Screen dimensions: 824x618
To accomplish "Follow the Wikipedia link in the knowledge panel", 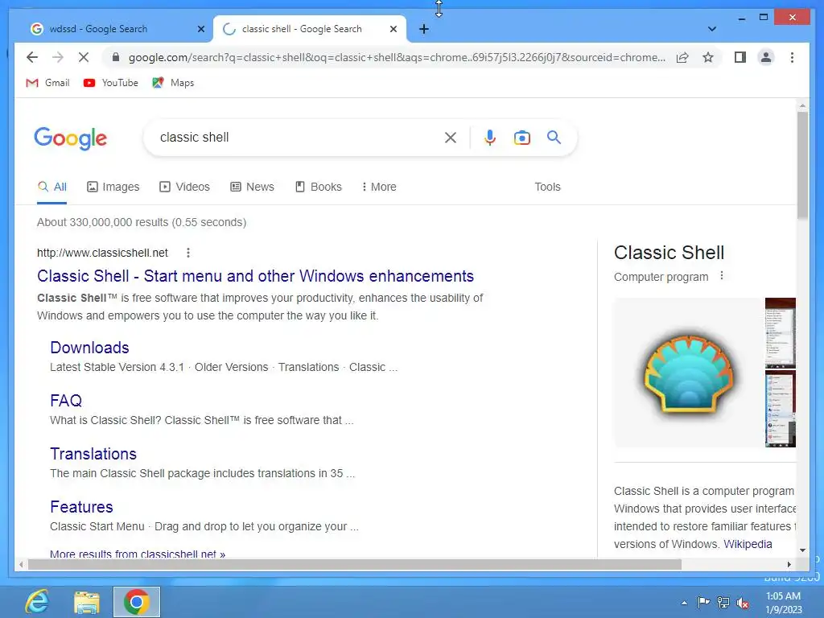I will pos(748,544).
